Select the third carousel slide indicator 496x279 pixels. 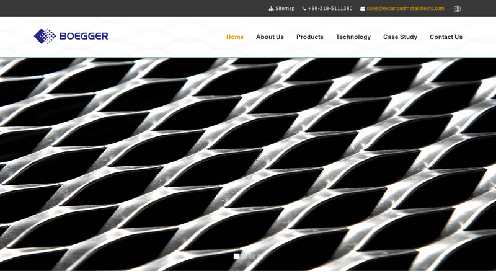252,256
